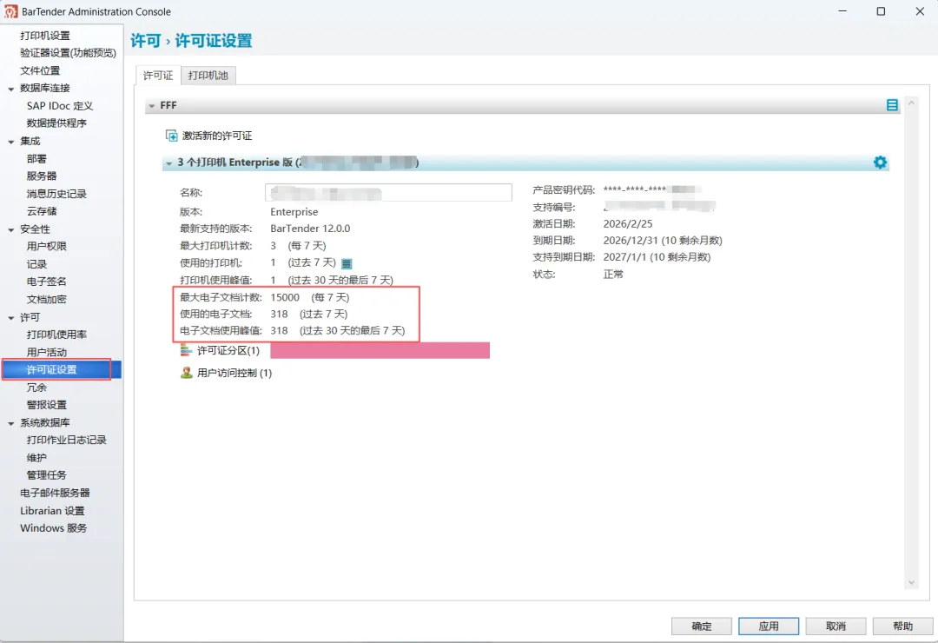Click the 2026/12/31 expiration date value
This screenshot has height=643, width=938.
pos(663,241)
